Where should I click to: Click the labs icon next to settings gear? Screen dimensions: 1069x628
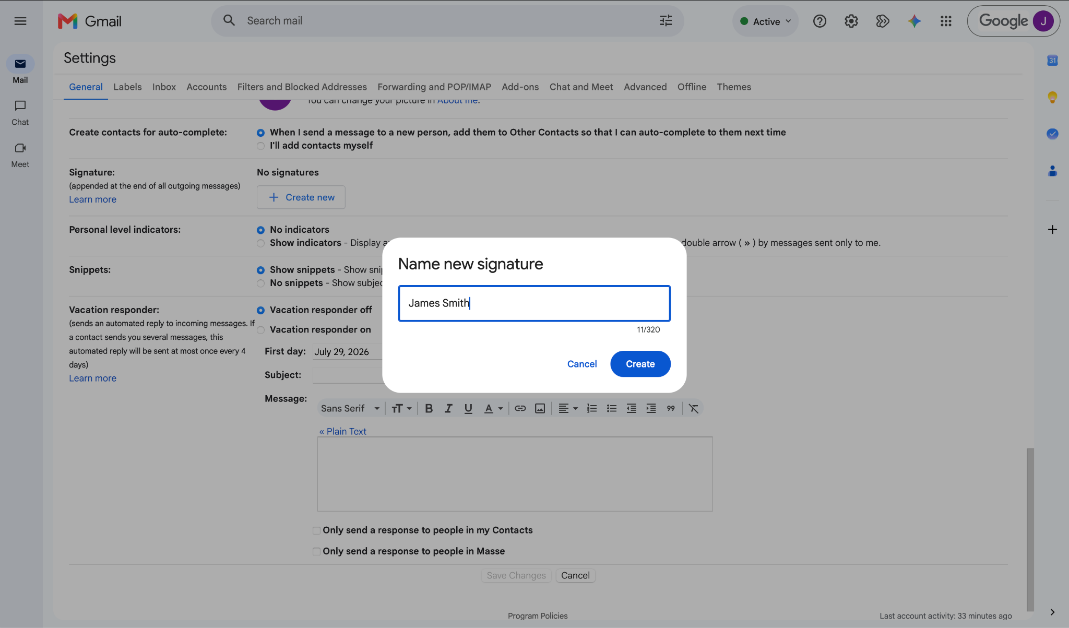(882, 21)
